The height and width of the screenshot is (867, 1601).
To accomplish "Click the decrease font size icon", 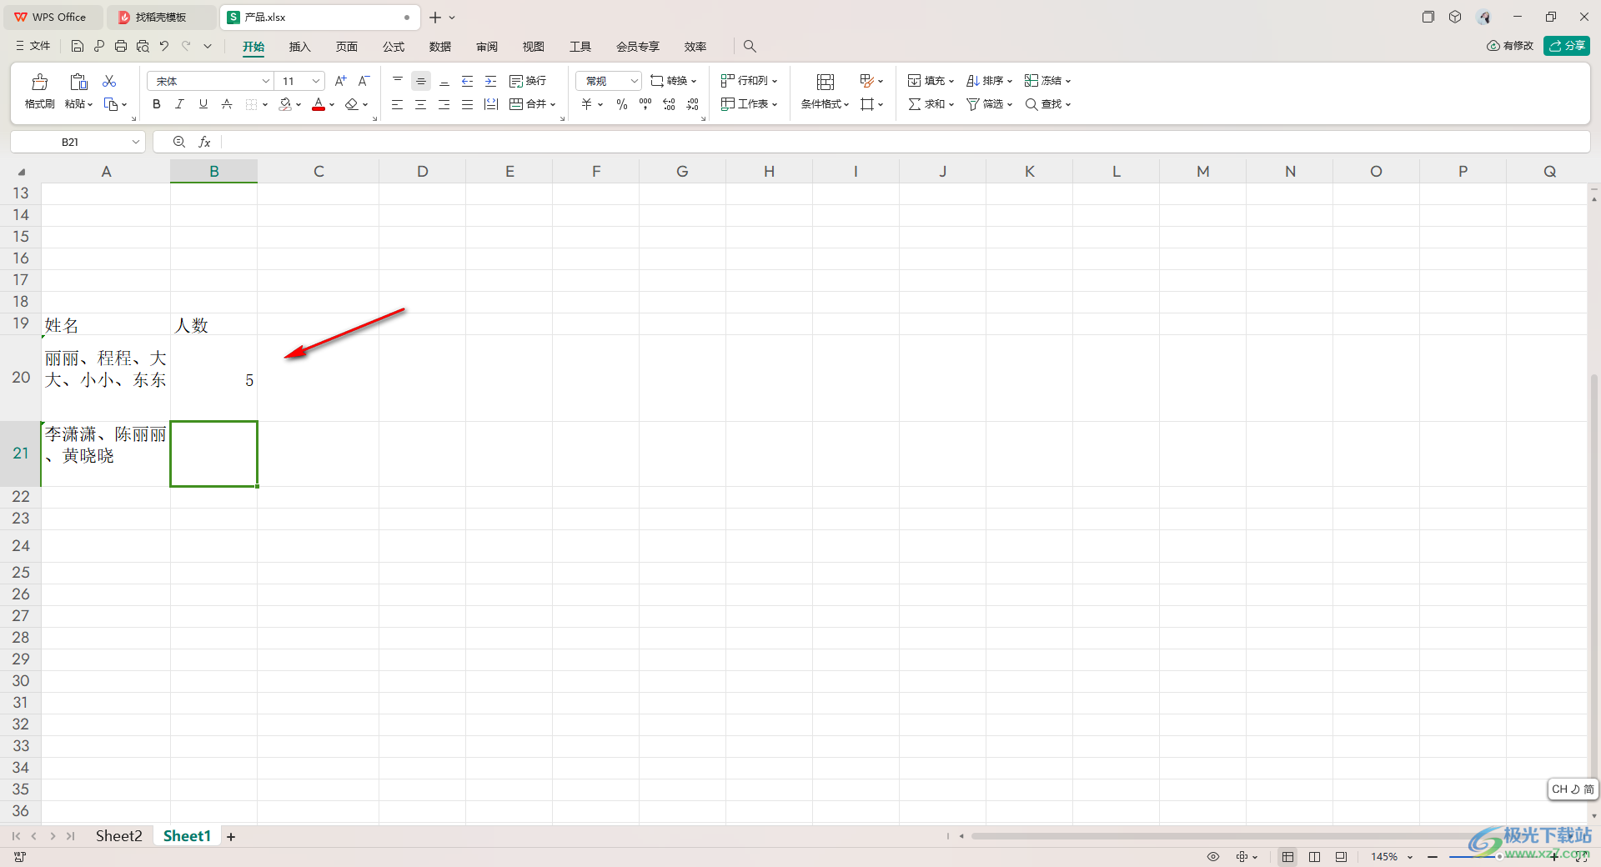I will pos(364,81).
